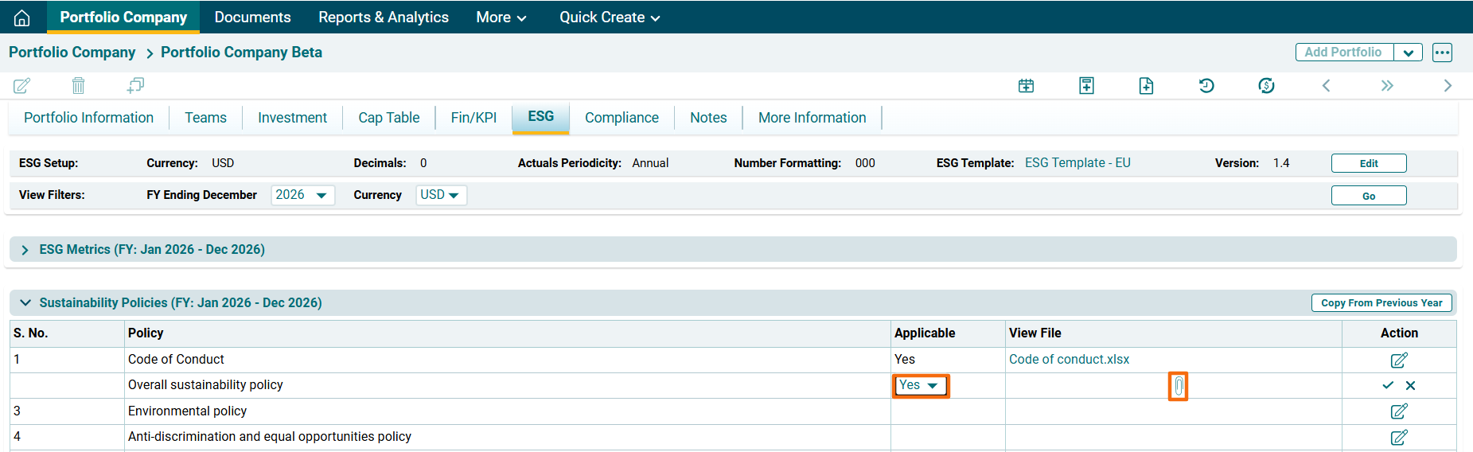
Task: Click the Go button for view filters
Action: 1368,196
